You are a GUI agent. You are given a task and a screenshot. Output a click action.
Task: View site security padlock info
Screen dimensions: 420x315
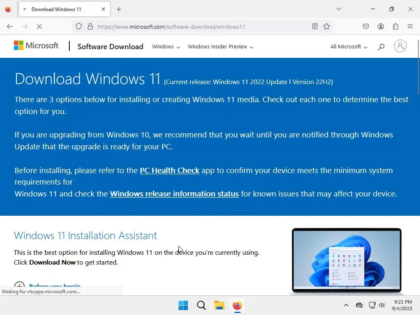point(90,27)
